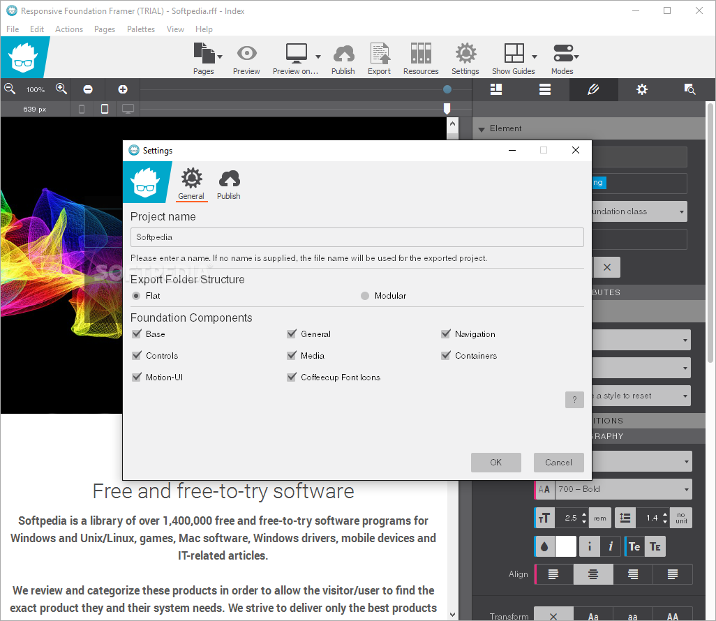Click the remove breakpoint minus icon
Screen dimensions: 716x621
[88, 89]
